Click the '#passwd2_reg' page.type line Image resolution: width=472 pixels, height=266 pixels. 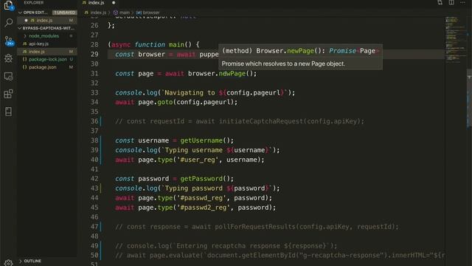pos(195,208)
